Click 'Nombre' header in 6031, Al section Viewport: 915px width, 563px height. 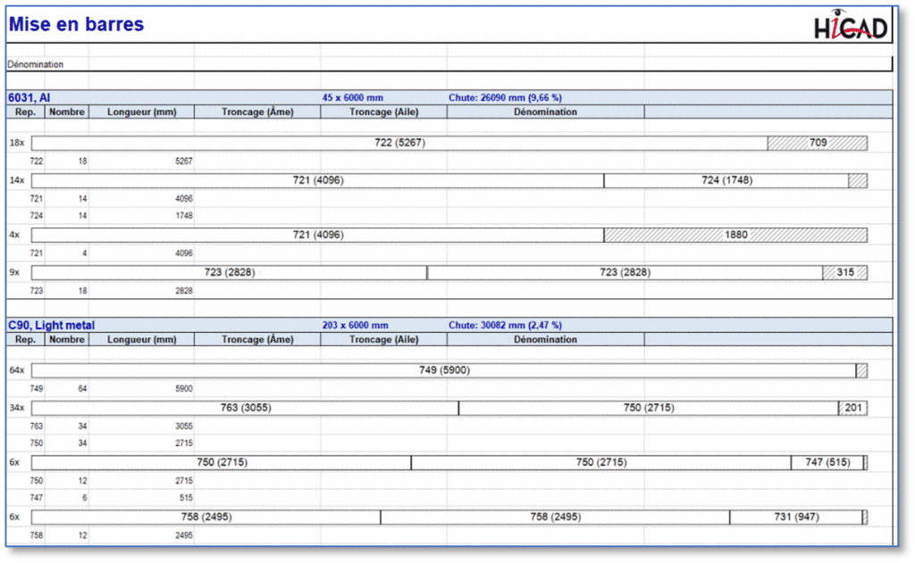(x=66, y=112)
